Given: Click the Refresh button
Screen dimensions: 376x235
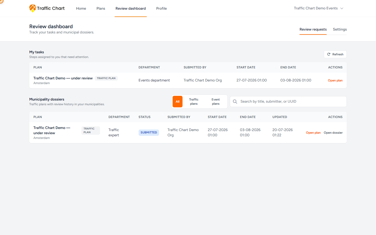Looking at the screenshot, I should [x=335, y=54].
